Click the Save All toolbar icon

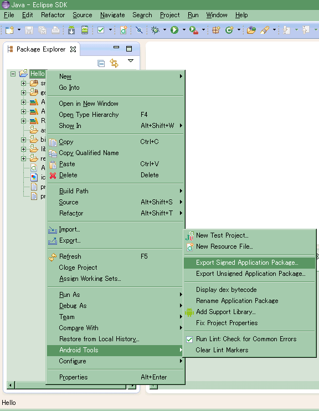coord(42,30)
